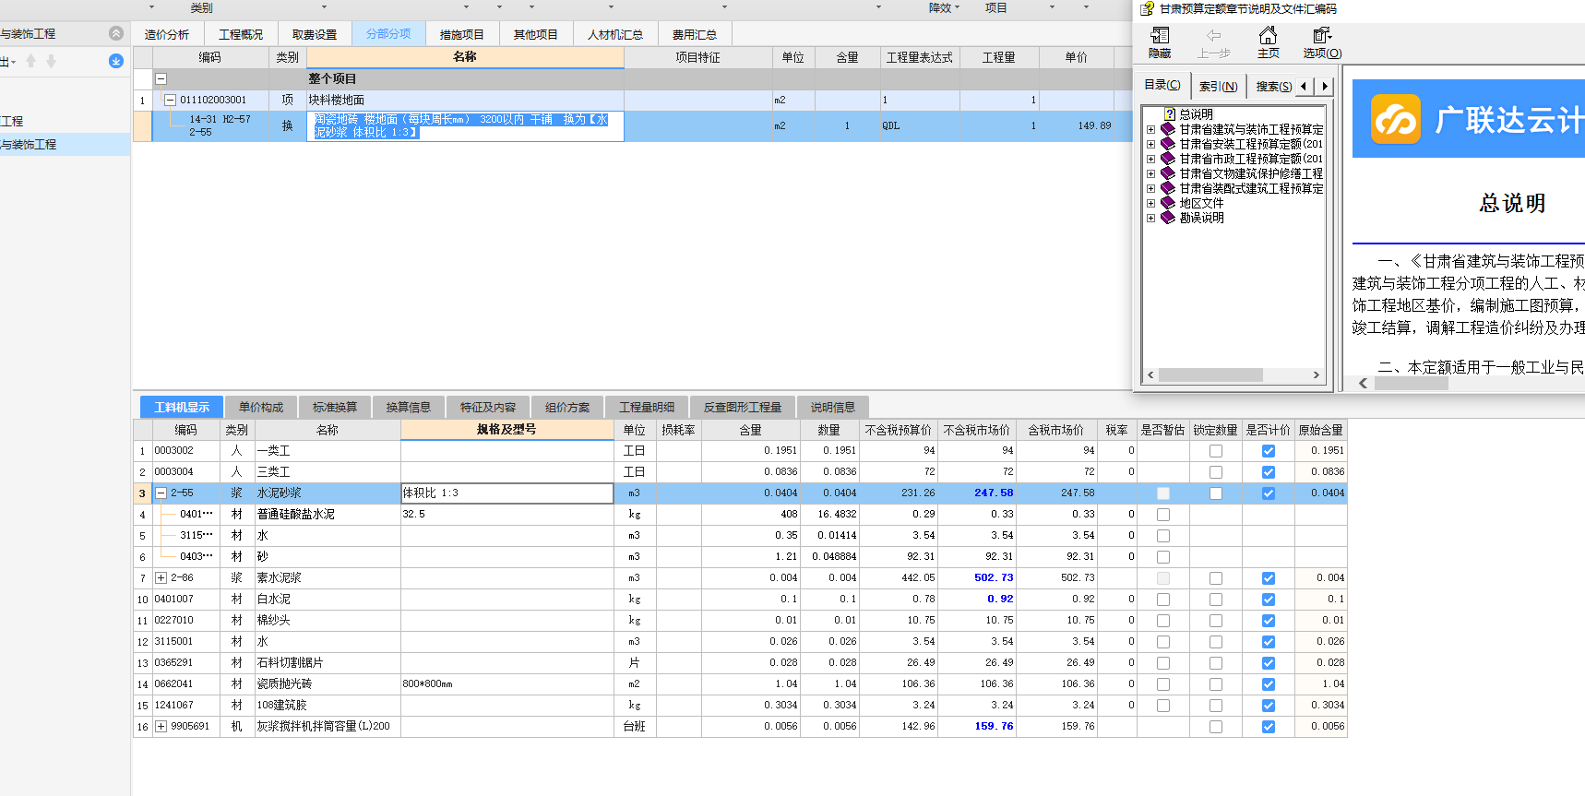The width and height of the screenshot is (1585, 796).
Task: Click the move-up arrow icon in the sidebar
Action: tap(31, 61)
